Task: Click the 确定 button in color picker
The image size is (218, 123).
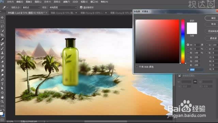Action: tap(212, 18)
